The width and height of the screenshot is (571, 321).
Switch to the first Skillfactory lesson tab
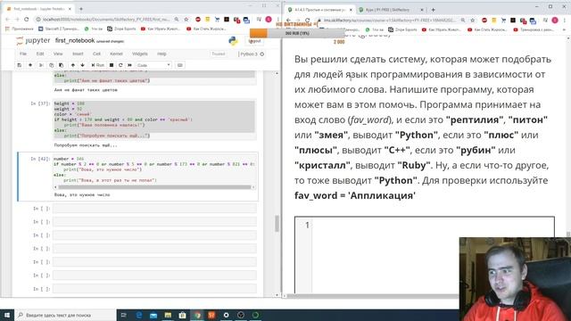[319, 10]
